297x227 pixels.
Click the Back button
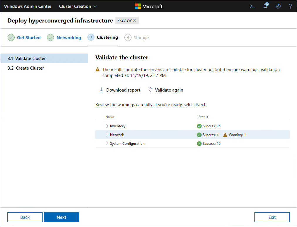25,217
